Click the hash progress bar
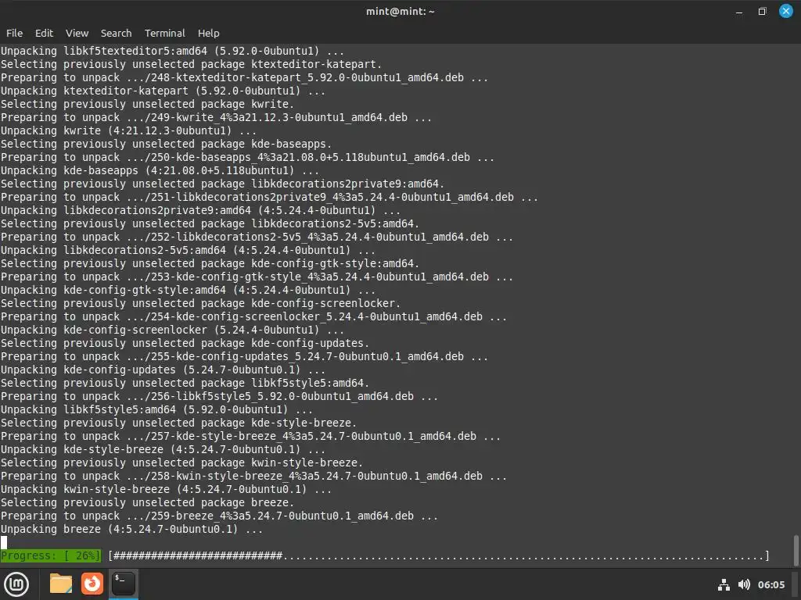The image size is (801, 600). (x=439, y=555)
